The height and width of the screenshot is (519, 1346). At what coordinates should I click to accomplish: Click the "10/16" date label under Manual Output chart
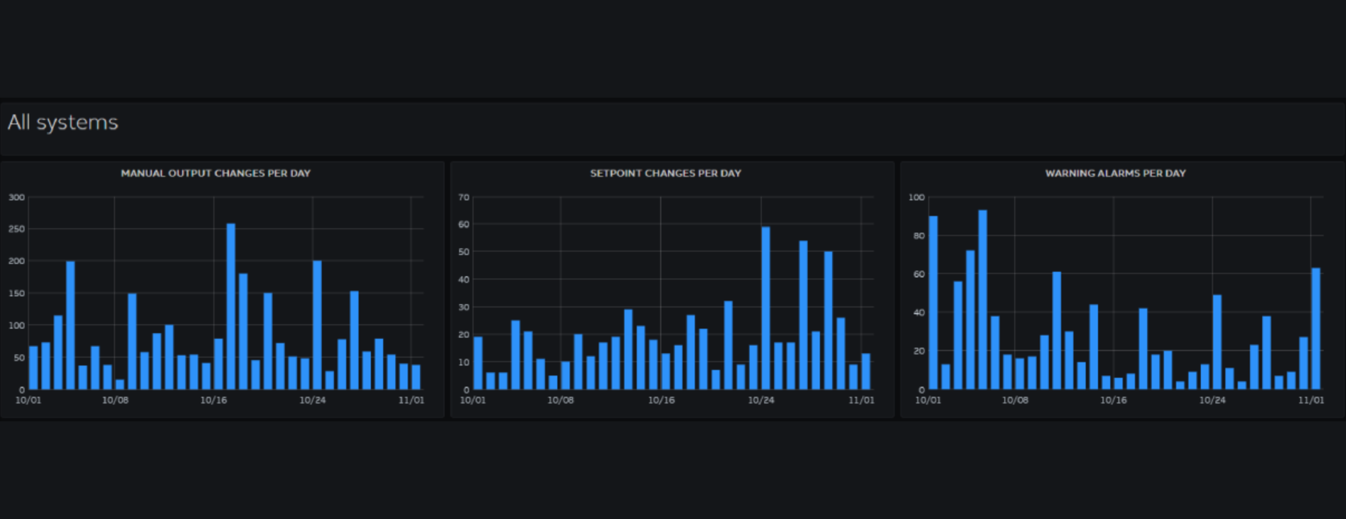[x=214, y=400]
